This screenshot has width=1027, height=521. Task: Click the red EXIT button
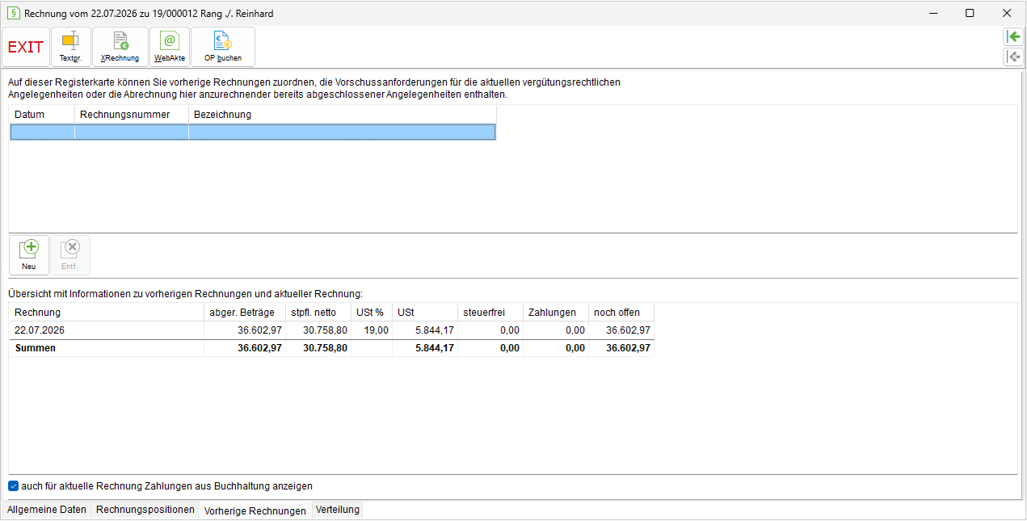26,47
